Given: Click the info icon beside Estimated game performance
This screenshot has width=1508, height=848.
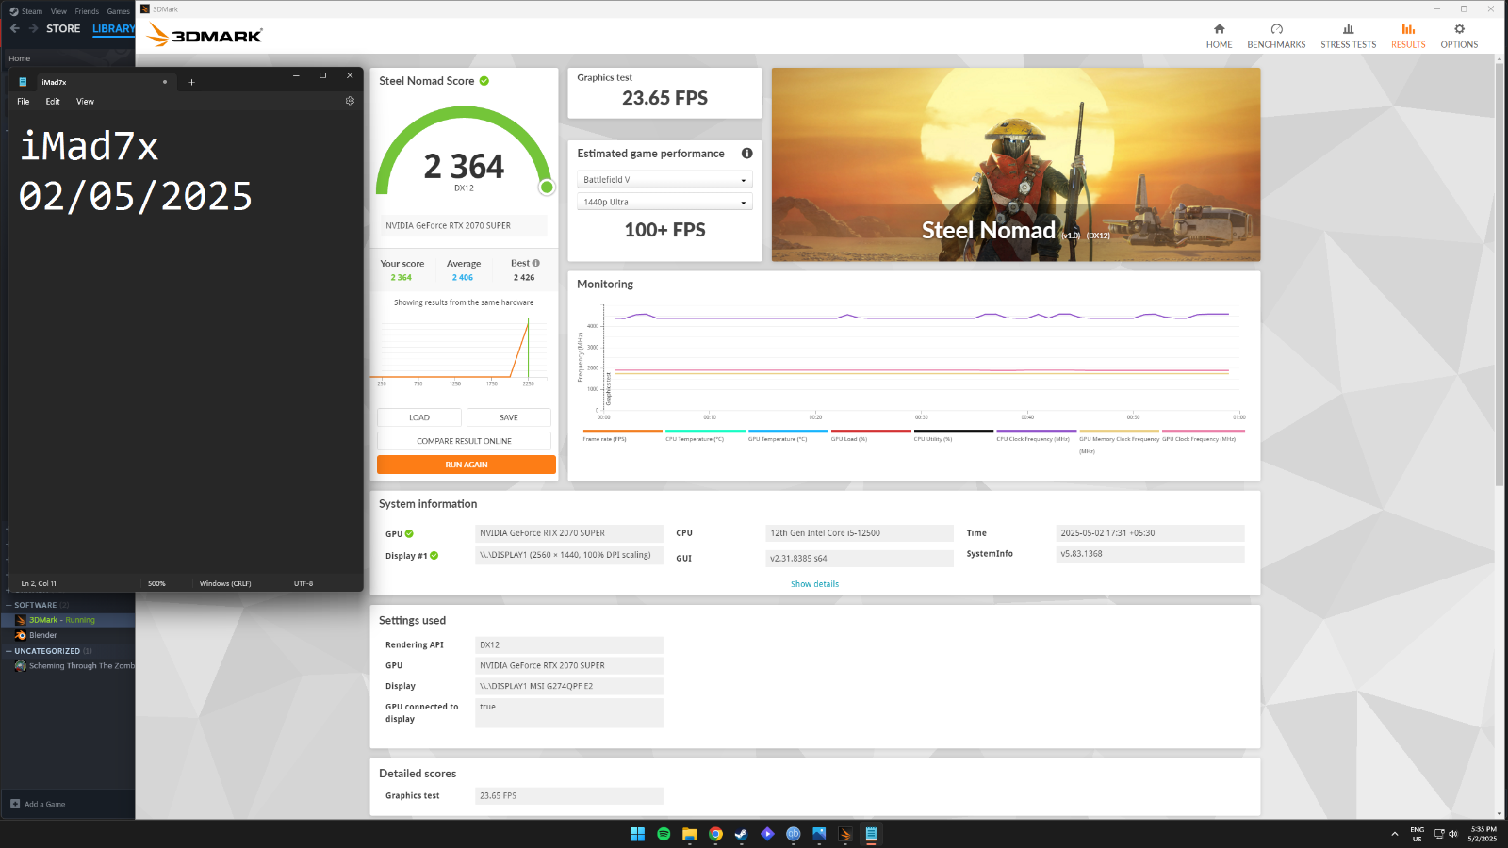Looking at the screenshot, I should [746, 154].
